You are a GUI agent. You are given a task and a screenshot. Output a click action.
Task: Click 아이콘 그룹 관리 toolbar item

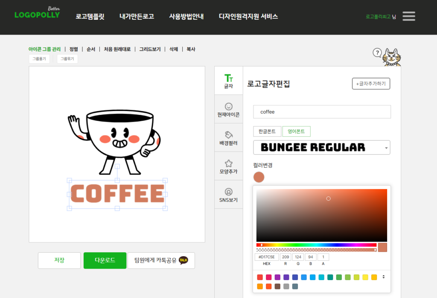tap(44, 49)
